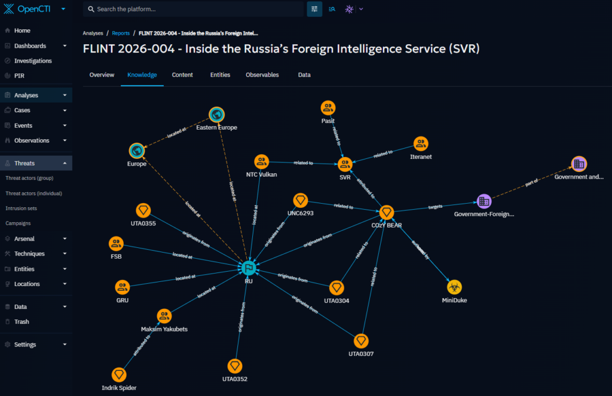Open the Observables tab
The width and height of the screenshot is (612, 396).
click(x=262, y=75)
